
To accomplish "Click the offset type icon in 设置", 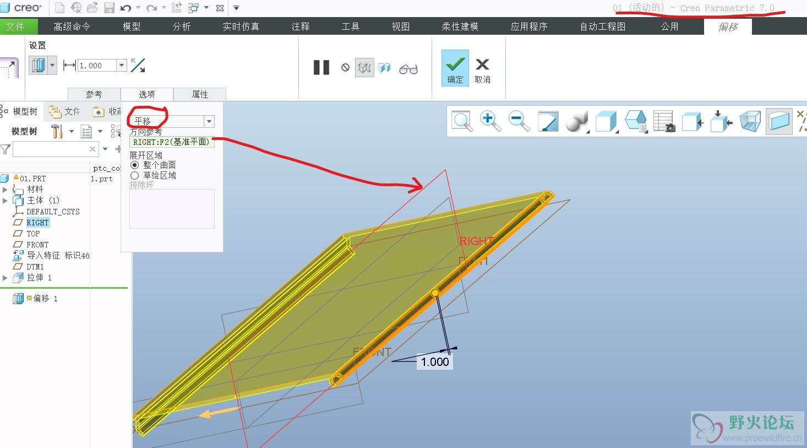I will pos(38,66).
